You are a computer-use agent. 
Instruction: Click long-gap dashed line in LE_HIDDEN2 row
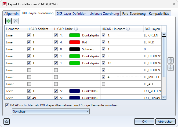(126, 63)
